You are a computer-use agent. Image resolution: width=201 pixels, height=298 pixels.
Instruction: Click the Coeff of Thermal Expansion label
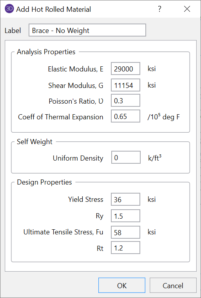pyautogui.click(x=61, y=117)
